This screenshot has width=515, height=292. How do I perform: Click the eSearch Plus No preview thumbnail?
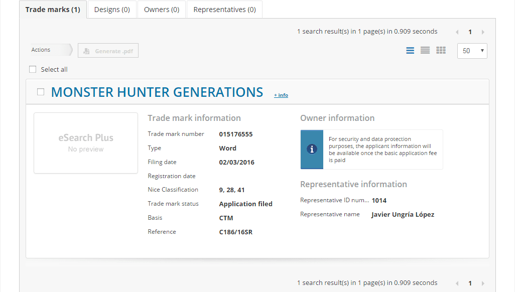point(86,143)
